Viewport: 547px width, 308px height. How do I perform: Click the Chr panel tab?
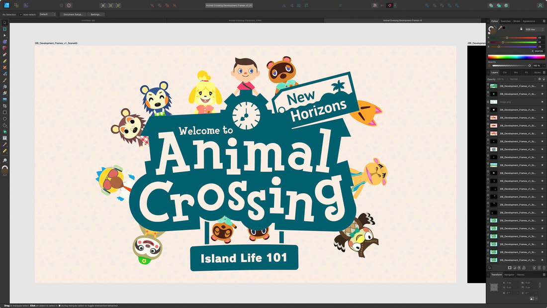tap(505, 72)
